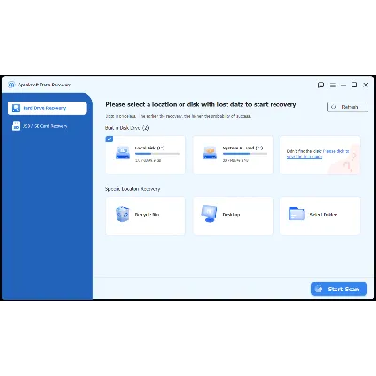This screenshot has width=376, height=376.
Task: Click the Desktop label
Action: coord(231,215)
